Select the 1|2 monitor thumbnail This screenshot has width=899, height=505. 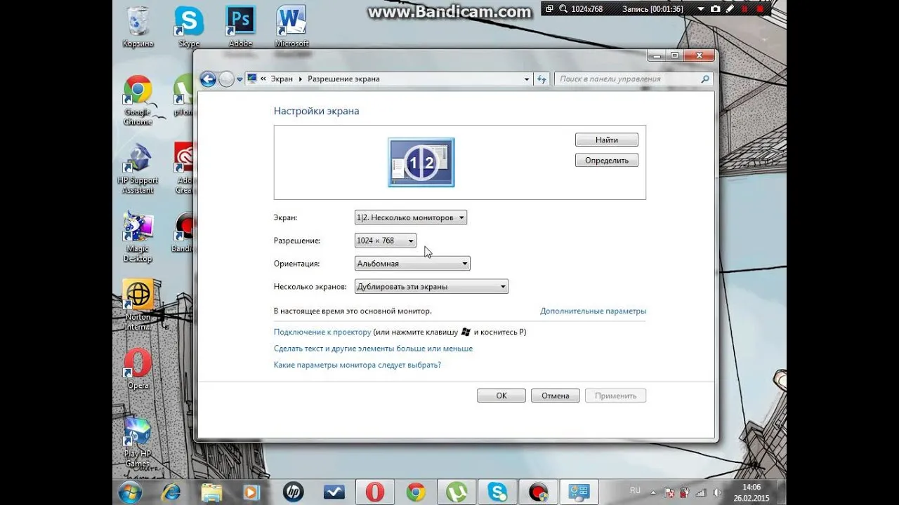[x=421, y=162]
